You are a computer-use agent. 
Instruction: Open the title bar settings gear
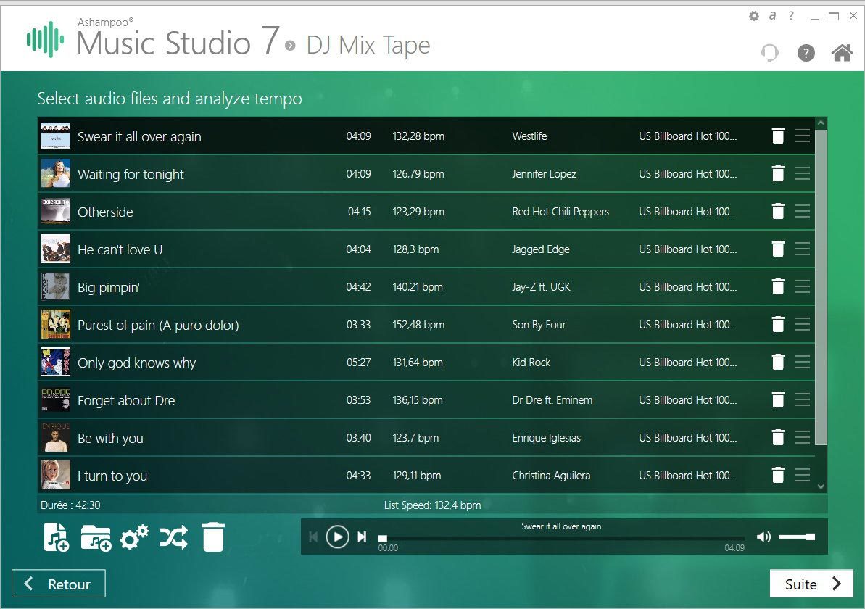tap(754, 16)
